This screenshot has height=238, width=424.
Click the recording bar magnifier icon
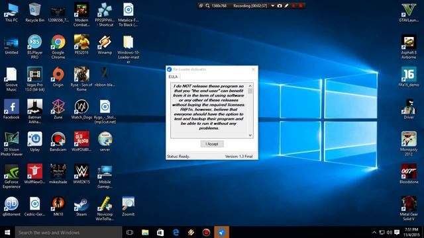click(207, 6)
